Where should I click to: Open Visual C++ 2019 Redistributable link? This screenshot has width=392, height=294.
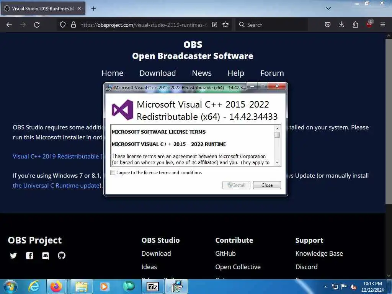(57, 157)
